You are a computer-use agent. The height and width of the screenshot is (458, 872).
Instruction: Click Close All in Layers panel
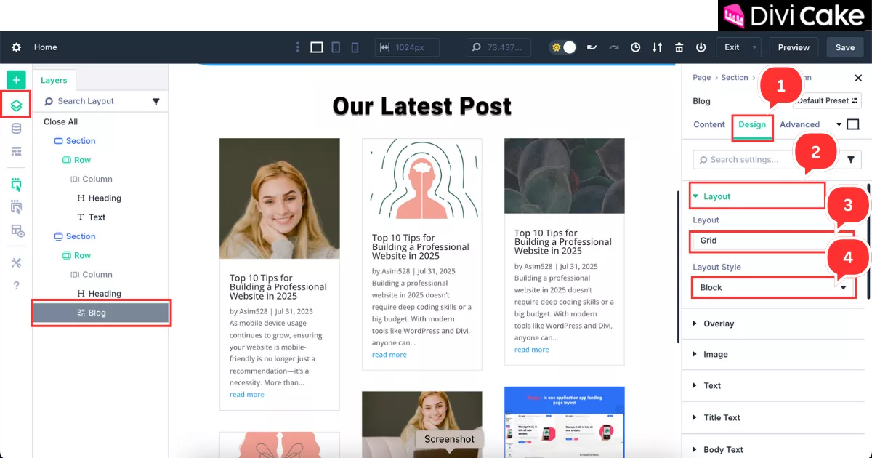click(60, 122)
